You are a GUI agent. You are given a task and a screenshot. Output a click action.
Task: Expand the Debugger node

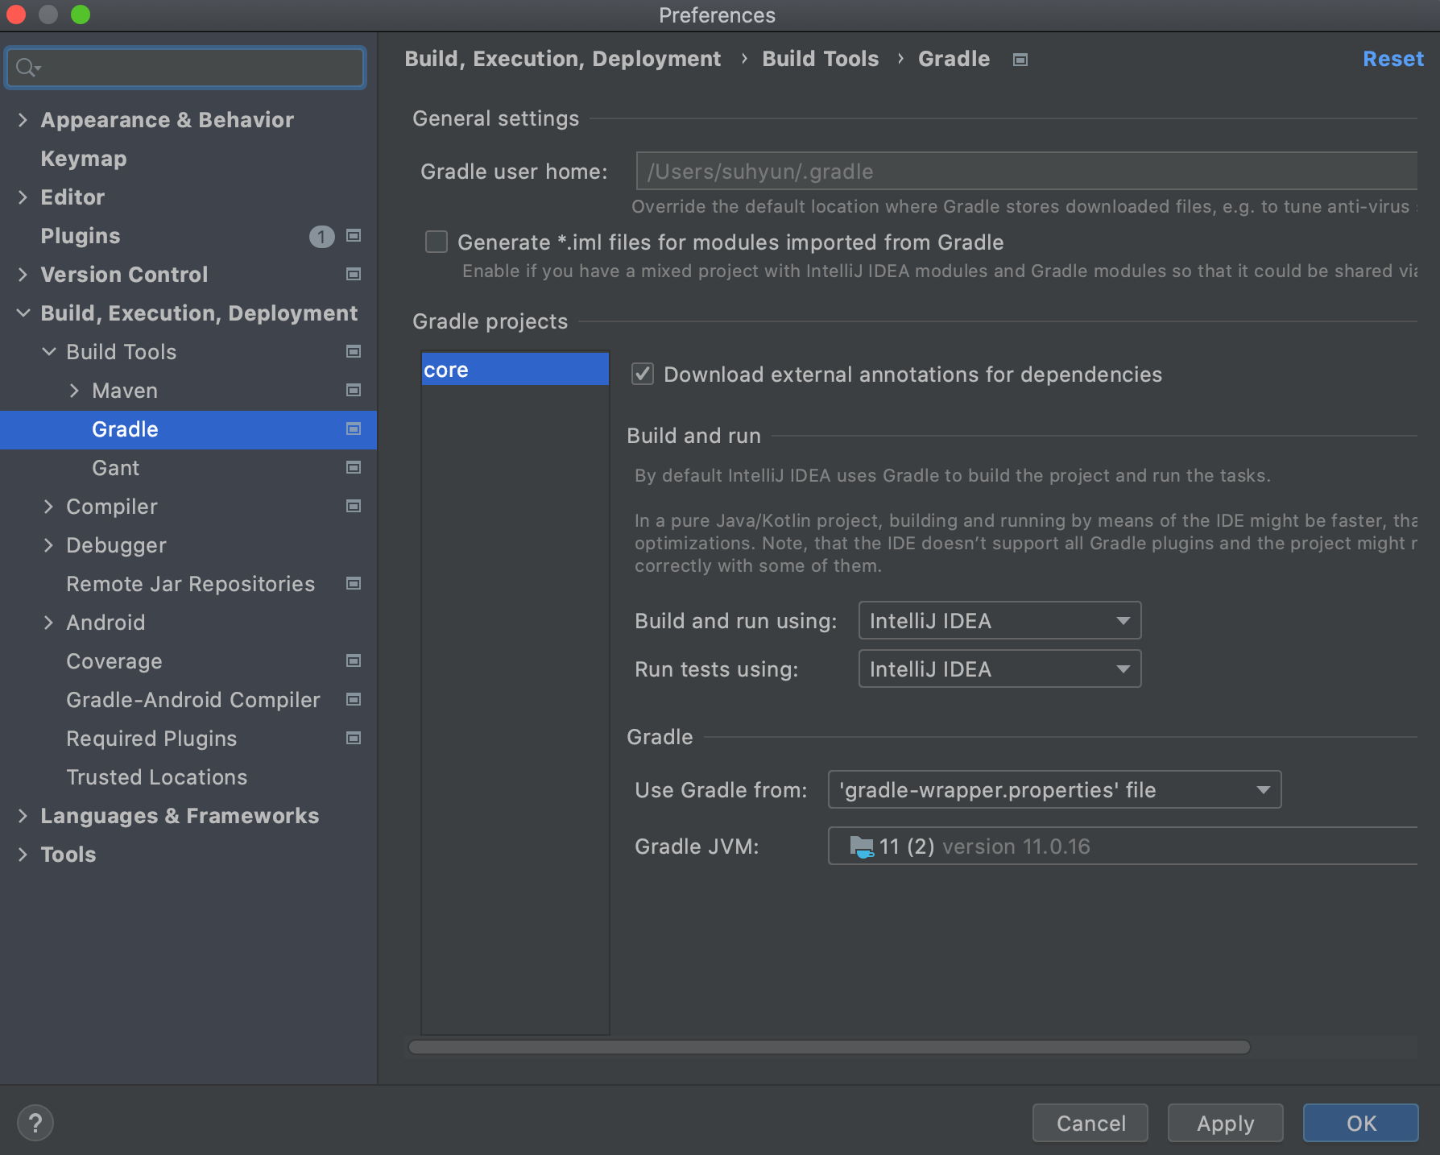point(48,545)
